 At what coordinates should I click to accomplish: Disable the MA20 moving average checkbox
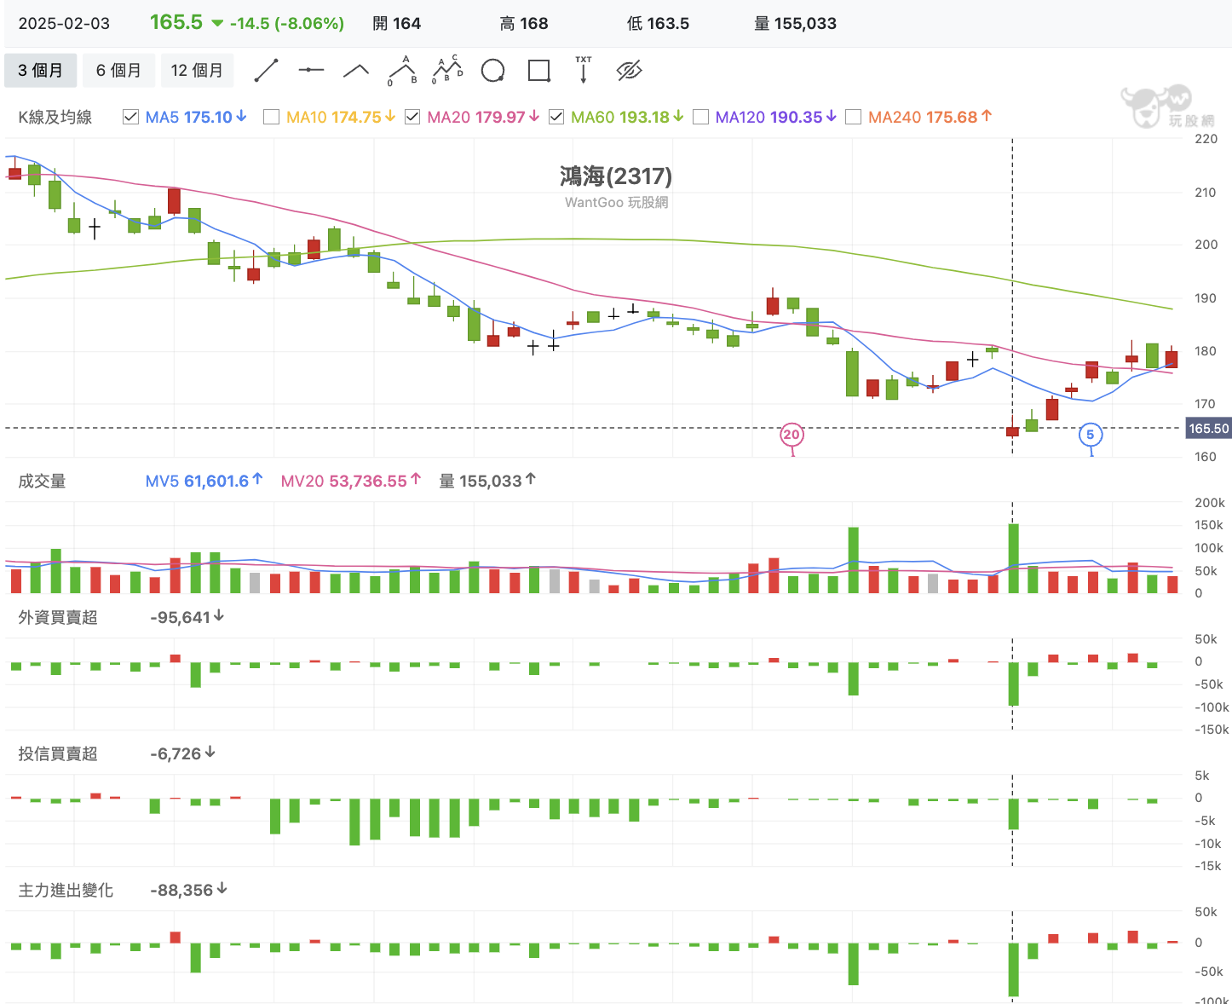(412, 118)
